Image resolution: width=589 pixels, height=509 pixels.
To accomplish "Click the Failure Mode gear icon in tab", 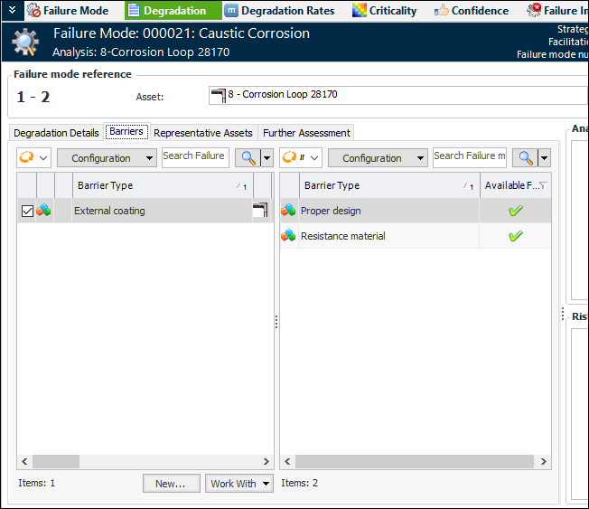I will click(x=34, y=11).
